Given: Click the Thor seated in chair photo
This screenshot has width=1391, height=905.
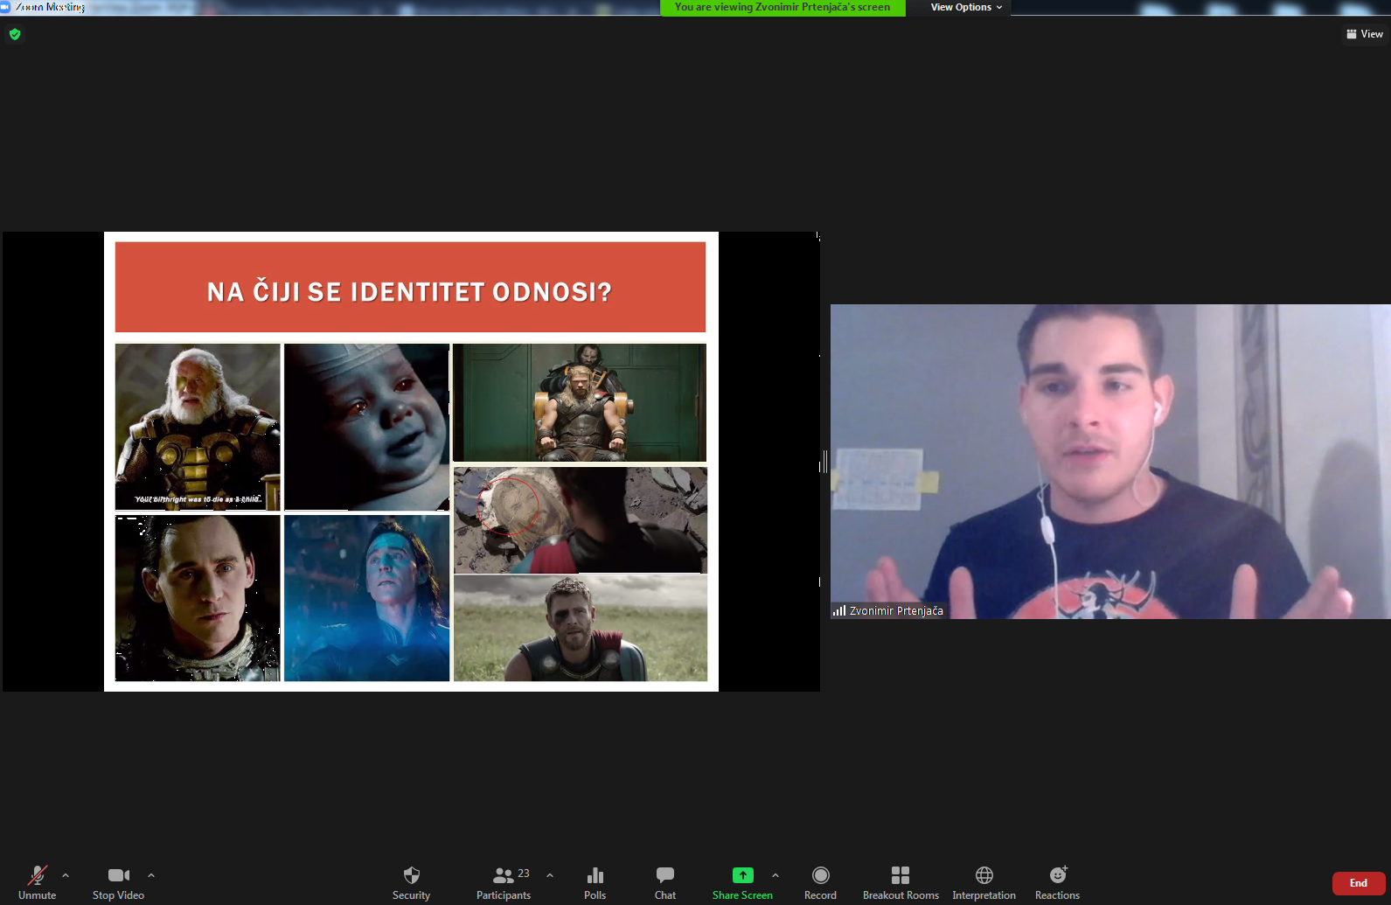Looking at the screenshot, I should (x=580, y=402).
